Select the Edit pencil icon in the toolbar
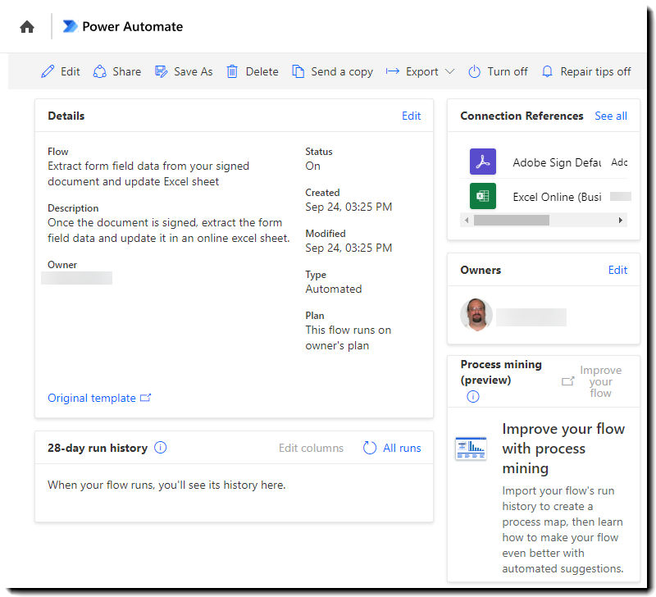The height and width of the screenshot is (597, 656). coord(47,71)
